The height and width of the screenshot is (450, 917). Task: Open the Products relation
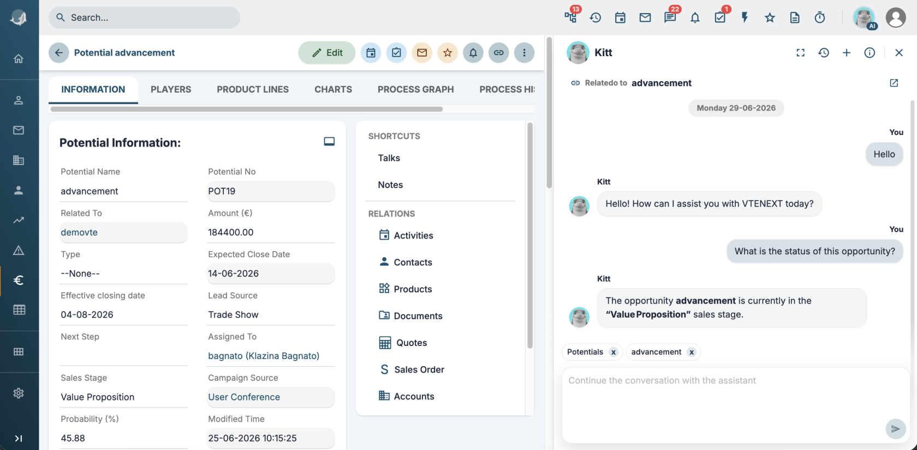tap(406, 289)
